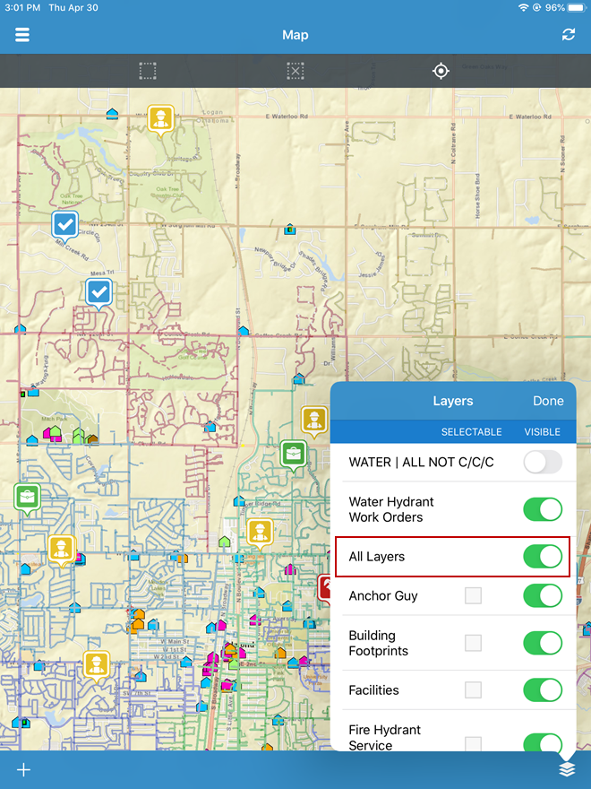
Task: Activate the rectangle select tool
Action: pyautogui.click(x=148, y=71)
